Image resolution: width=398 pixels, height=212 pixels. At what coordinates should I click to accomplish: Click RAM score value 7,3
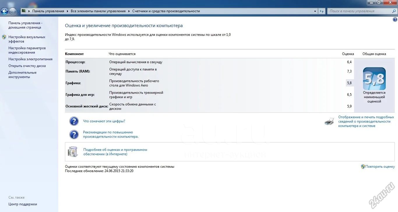349,71
